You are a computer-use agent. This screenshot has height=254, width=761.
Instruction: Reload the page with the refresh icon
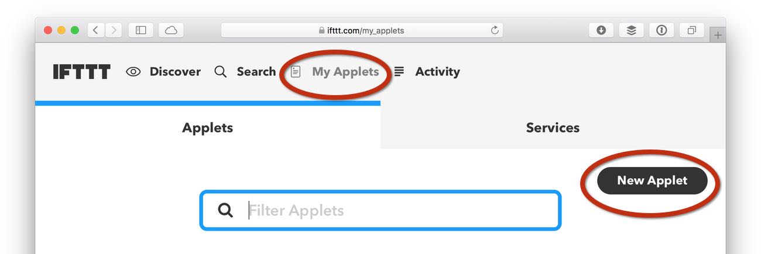click(495, 30)
